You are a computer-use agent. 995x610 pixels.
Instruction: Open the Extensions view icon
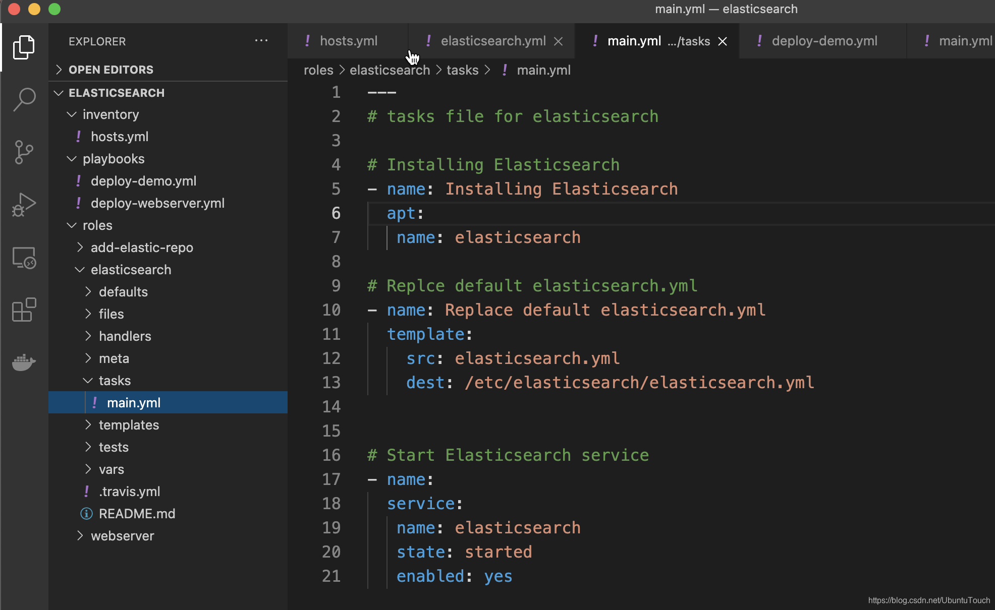tap(24, 310)
